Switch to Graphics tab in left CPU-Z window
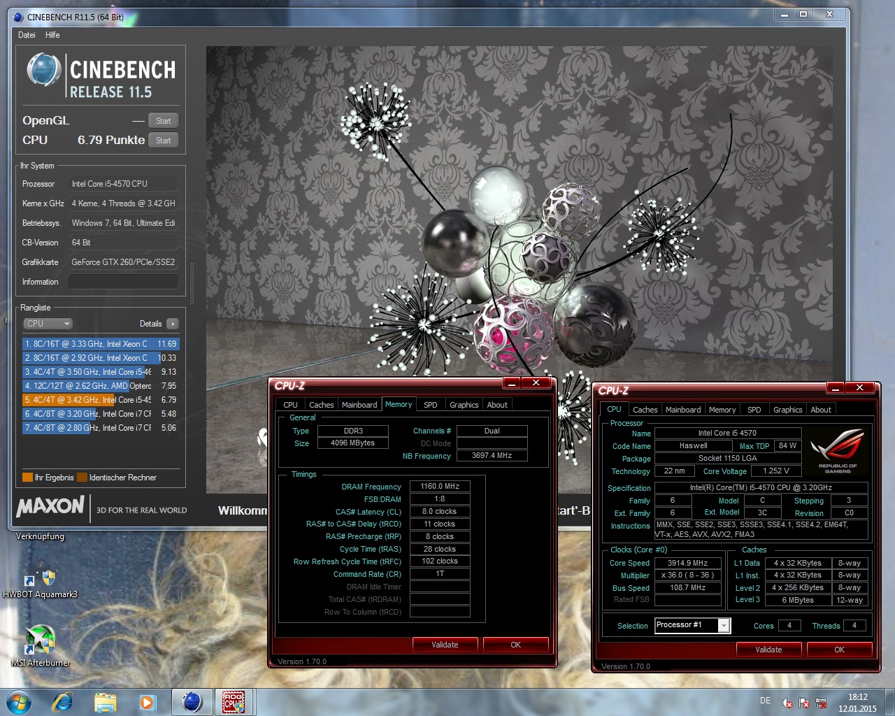The height and width of the screenshot is (716, 895). click(x=464, y=405)
